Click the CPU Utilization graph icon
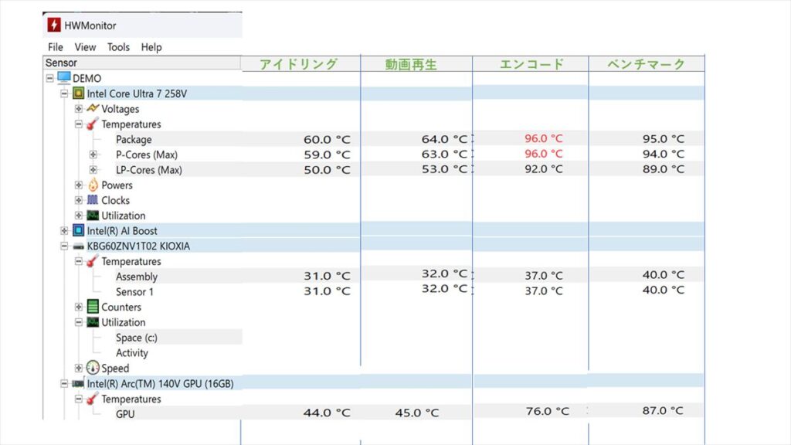Screen dimensions: 791x445 click(x=93, y=216)
